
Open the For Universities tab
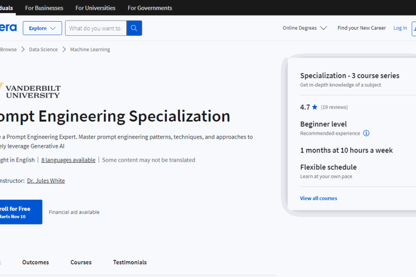pyautogui.click(x=95, y=8)
